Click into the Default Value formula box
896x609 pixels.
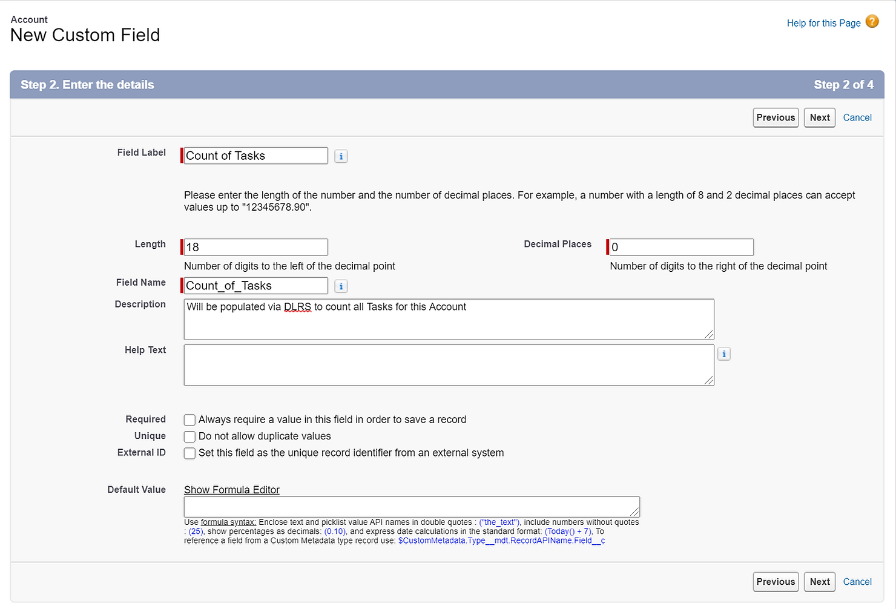tap(412, 507)
